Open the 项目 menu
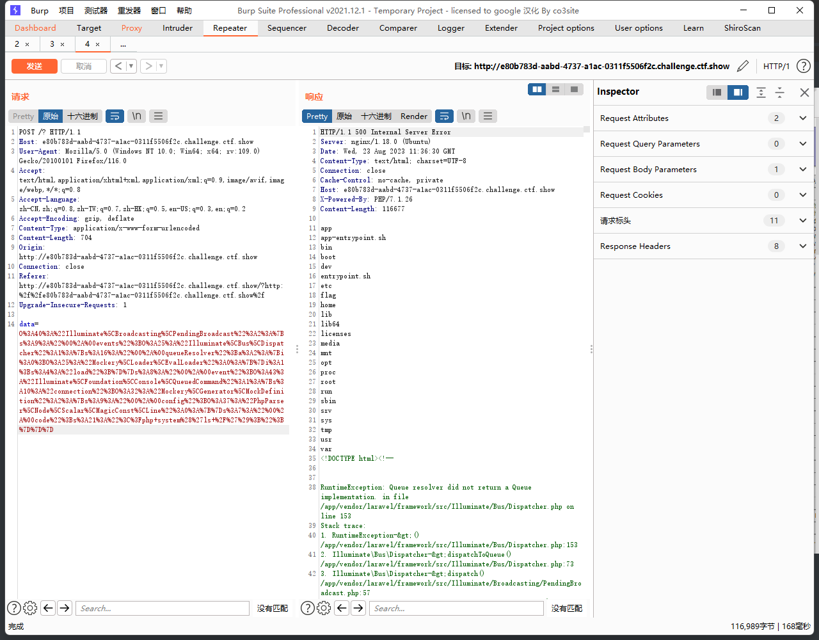This screenshot has width=819, height=640. pos(67,10)
